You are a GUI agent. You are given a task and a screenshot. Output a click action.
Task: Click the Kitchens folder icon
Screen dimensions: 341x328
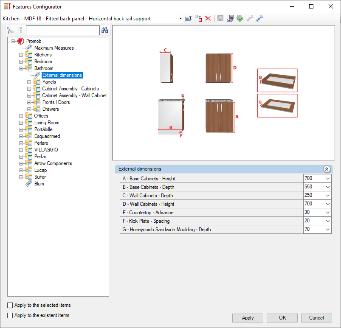(29, 55)
